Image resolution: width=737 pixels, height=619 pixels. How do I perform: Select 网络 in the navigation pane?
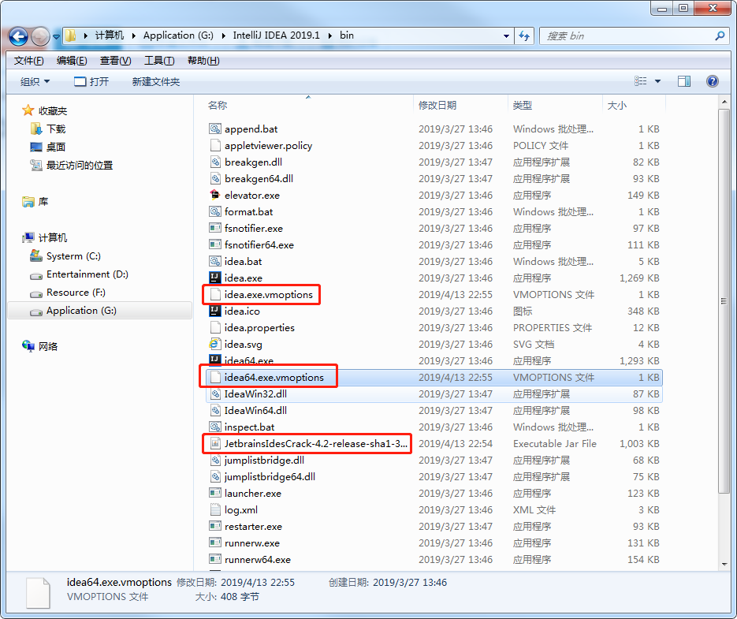point(39,346)
